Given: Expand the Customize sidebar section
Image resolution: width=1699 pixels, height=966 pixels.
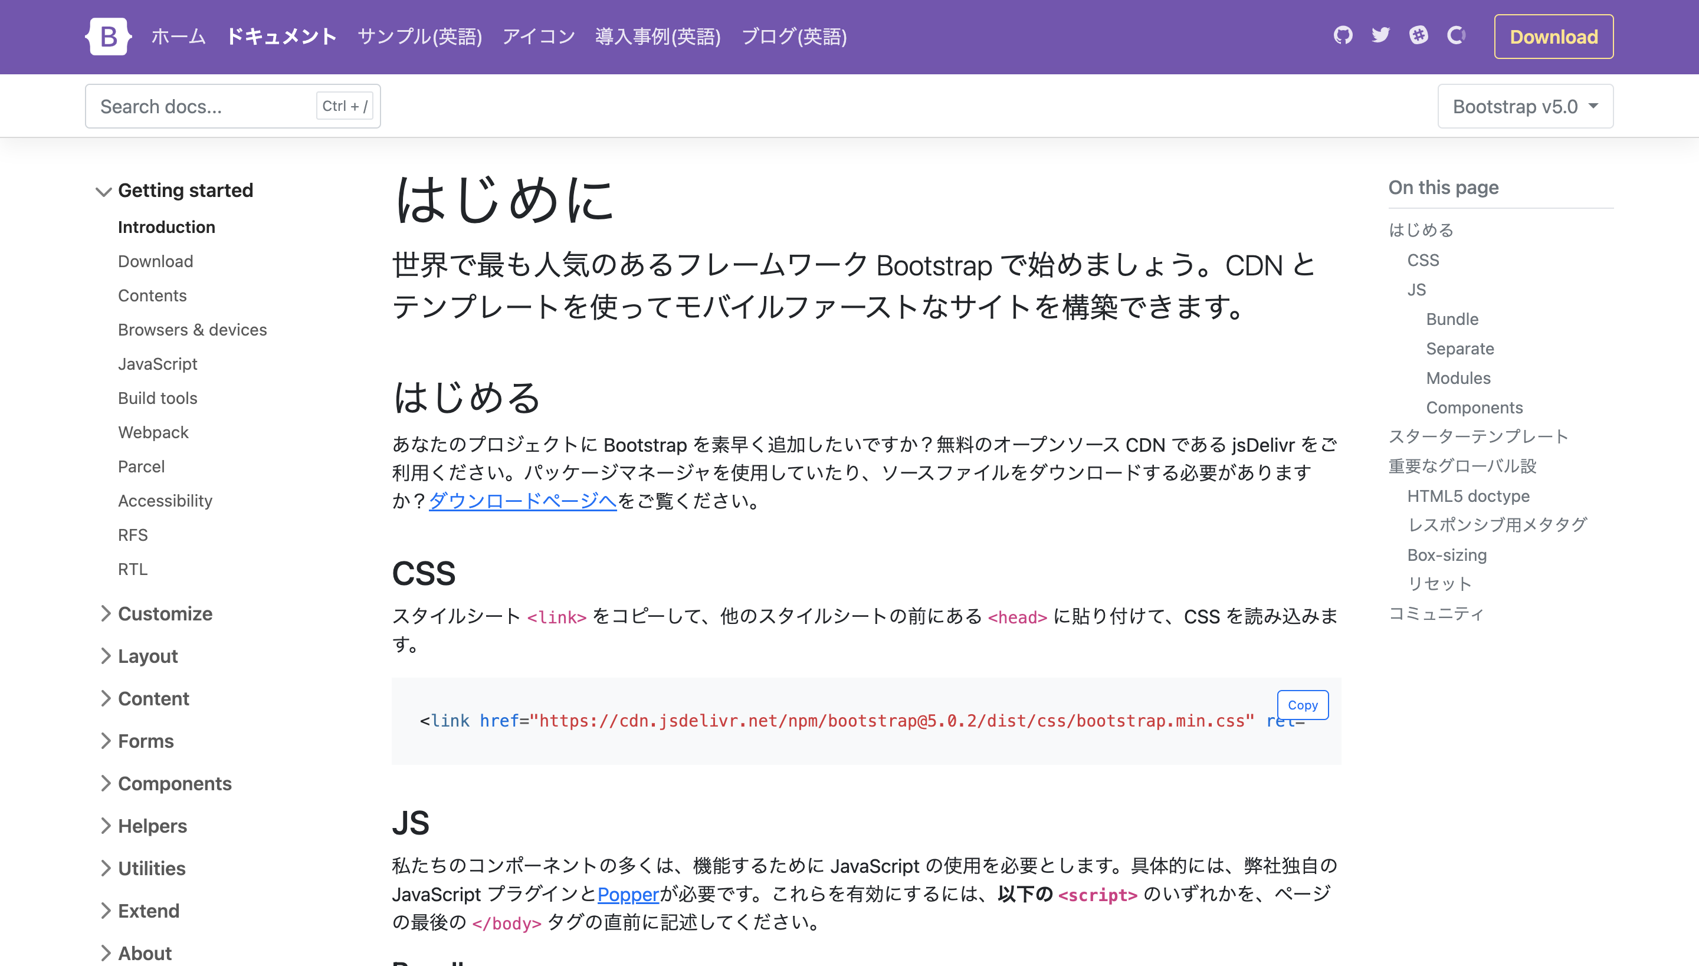Looking at the screenshot, I should tap(156, 614).
